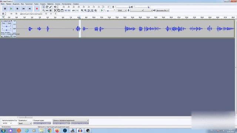
Task: Click the Play-at-speed green button
Action: point(102,10)
